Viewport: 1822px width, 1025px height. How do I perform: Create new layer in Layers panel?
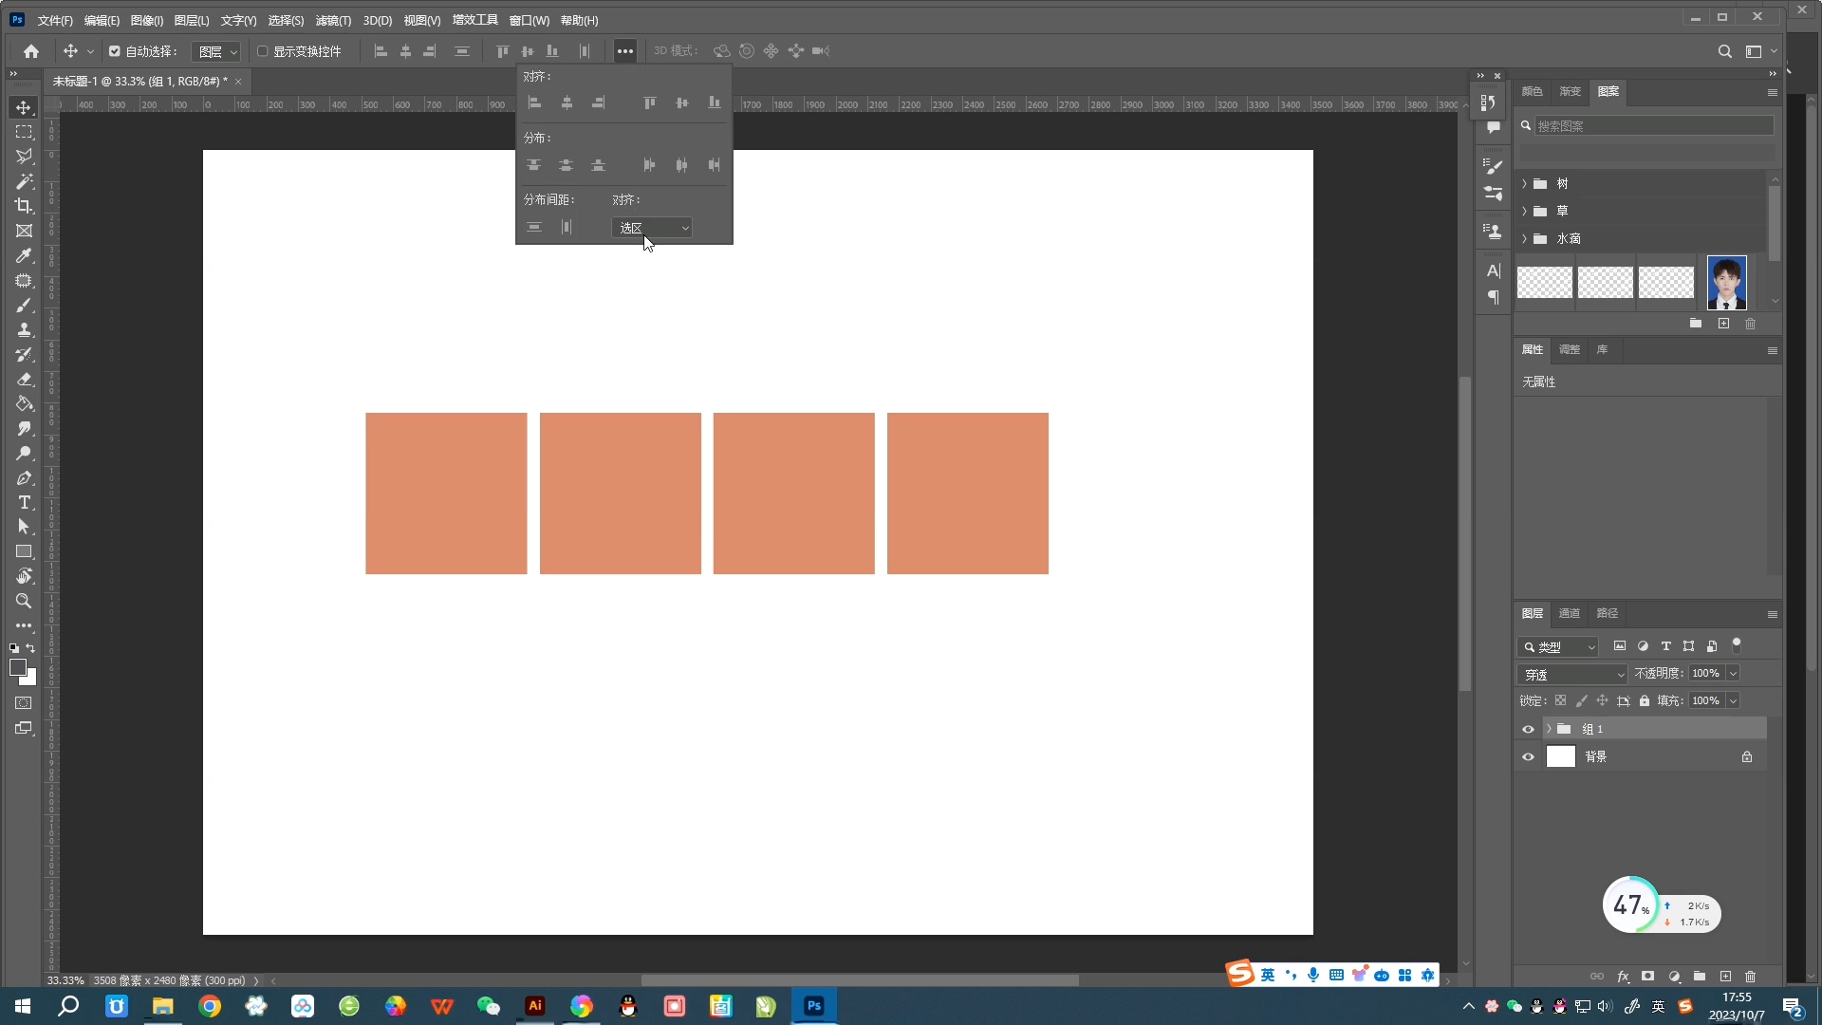[x=1725, y=976]
